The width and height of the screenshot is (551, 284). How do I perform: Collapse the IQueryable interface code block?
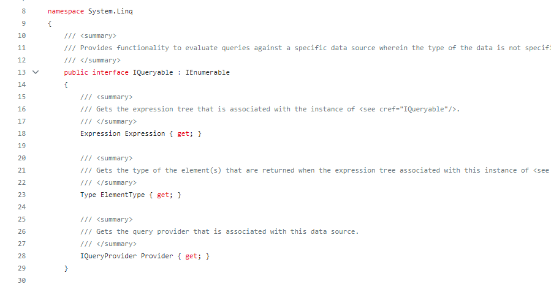[x=35, y=72]
